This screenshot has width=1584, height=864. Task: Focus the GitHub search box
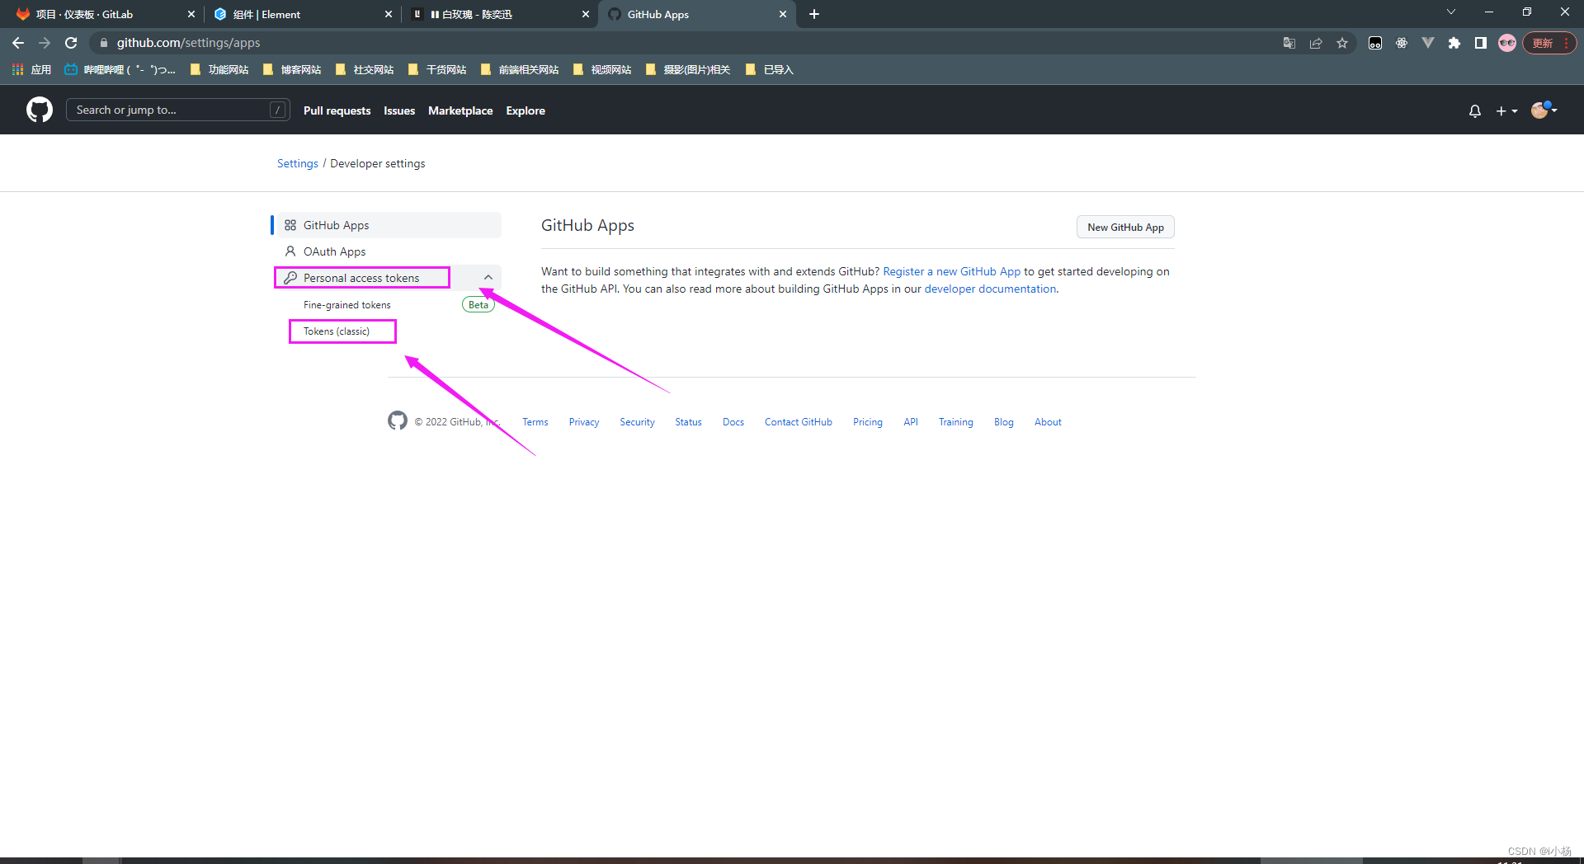click(x=177, y=110)
